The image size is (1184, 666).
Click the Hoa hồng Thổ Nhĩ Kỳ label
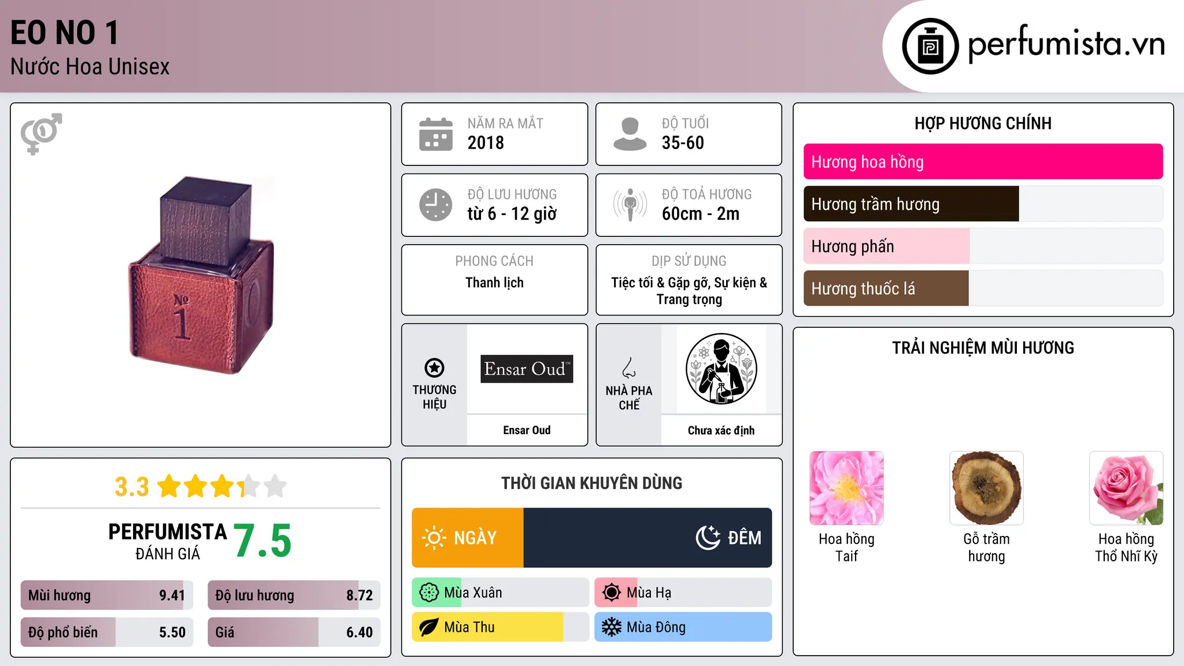pos(1126,547)
